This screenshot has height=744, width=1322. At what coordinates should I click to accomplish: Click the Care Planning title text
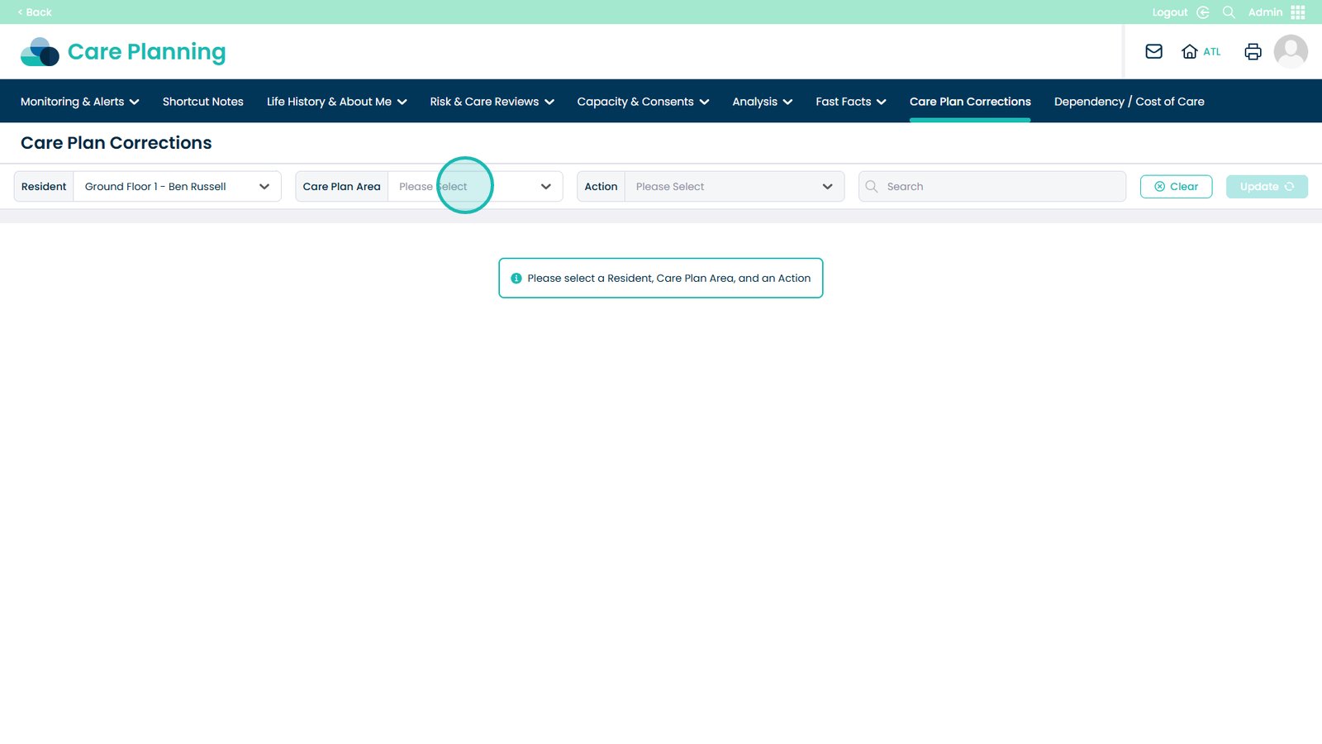tap(147, 52)
